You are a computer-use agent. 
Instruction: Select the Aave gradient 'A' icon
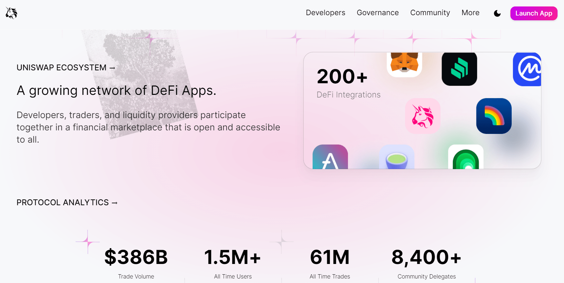tap(330, 157)
